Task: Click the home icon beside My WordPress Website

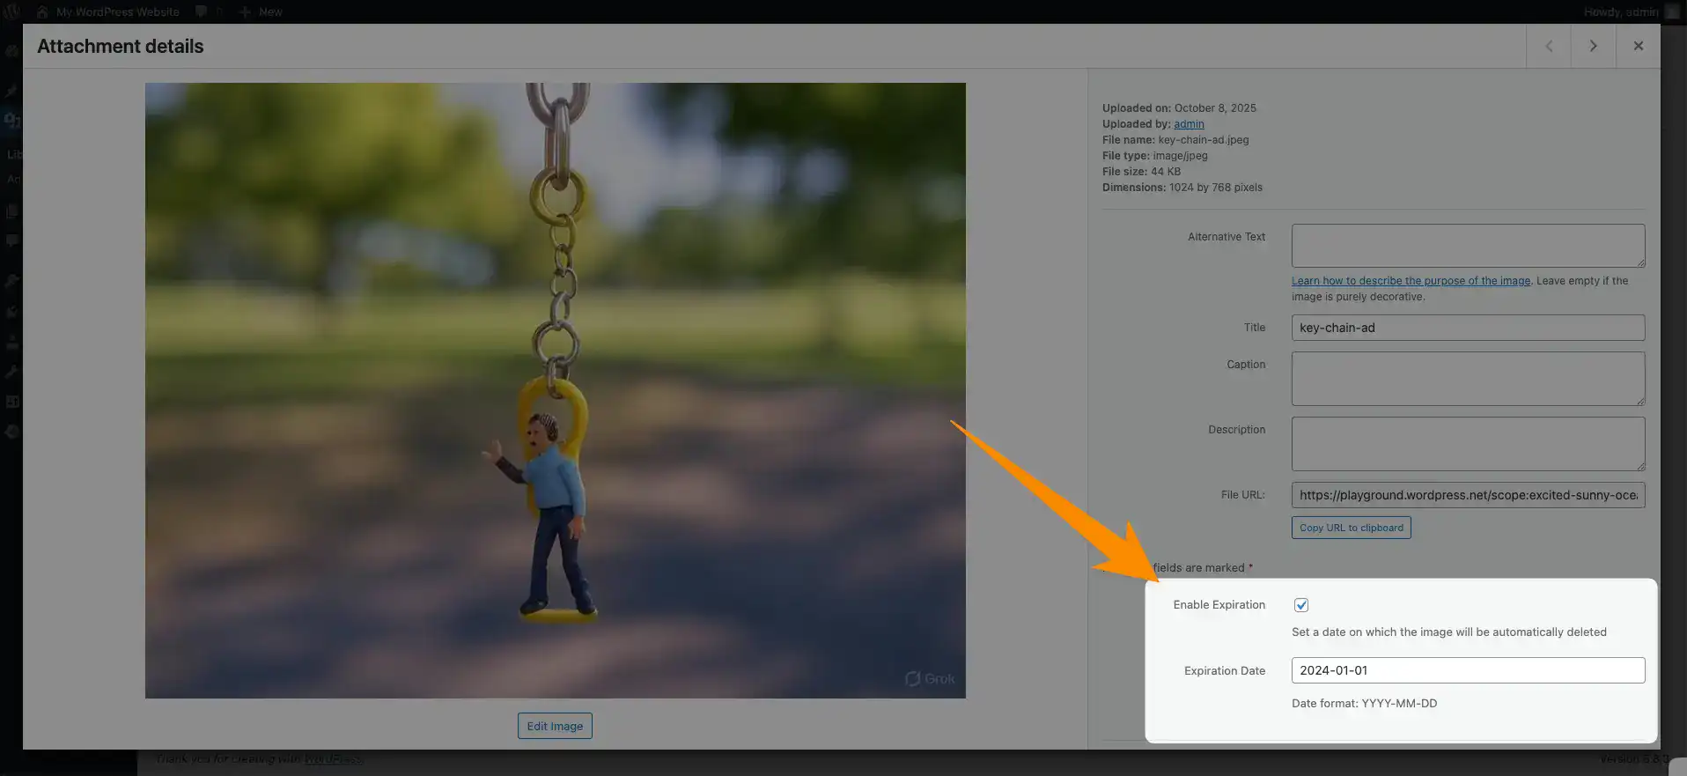Action: [42, 11]
